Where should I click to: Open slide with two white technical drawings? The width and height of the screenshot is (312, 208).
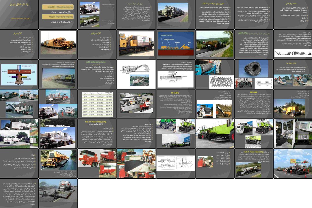pos(175,164)
